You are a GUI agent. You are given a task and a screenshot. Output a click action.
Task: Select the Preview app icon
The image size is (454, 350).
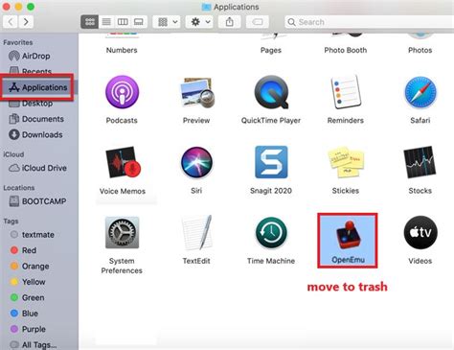coord(196,93)
